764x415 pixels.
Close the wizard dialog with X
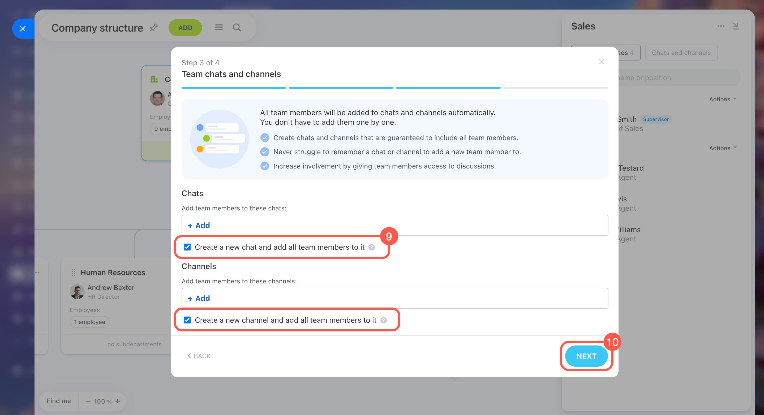601,62
